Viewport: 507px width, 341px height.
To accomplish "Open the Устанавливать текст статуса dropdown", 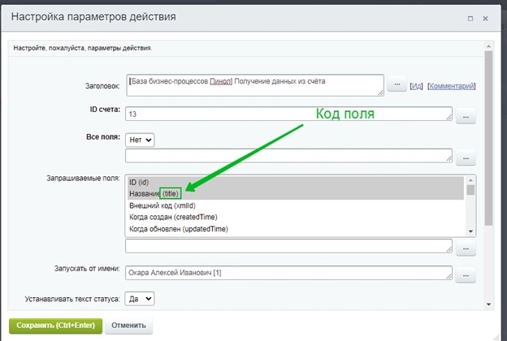I will 141,299.
